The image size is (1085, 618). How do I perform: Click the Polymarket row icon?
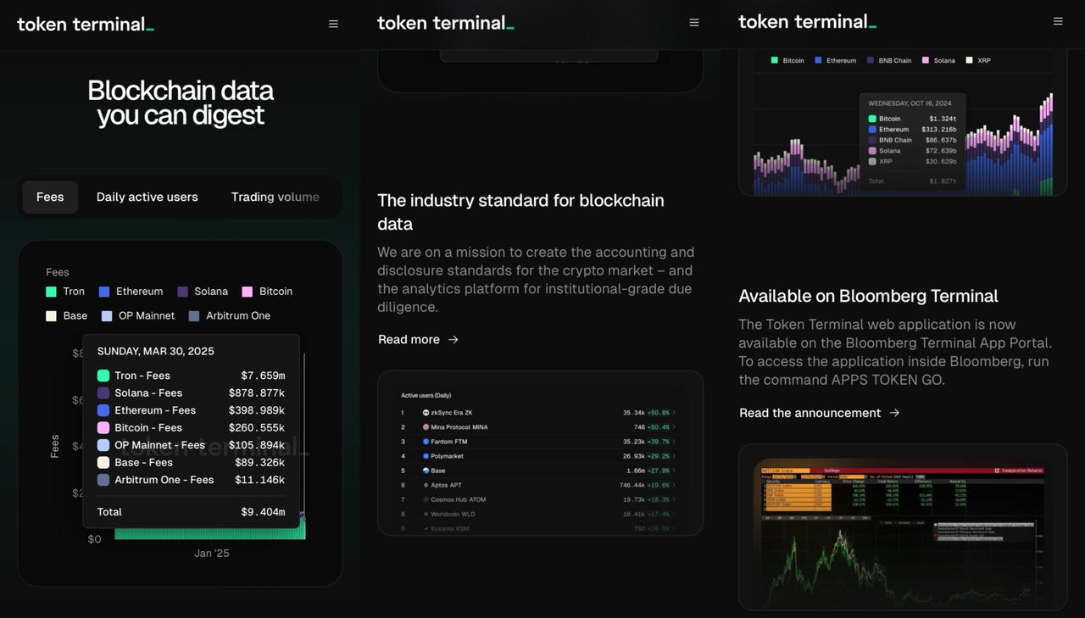426,456
